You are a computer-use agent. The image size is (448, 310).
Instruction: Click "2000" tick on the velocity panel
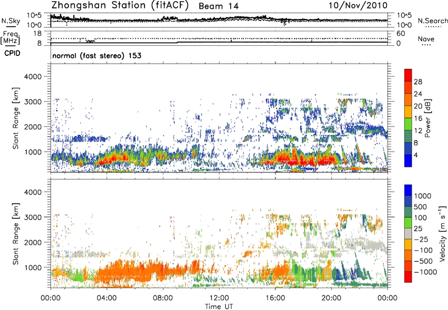tap(33, 242)
